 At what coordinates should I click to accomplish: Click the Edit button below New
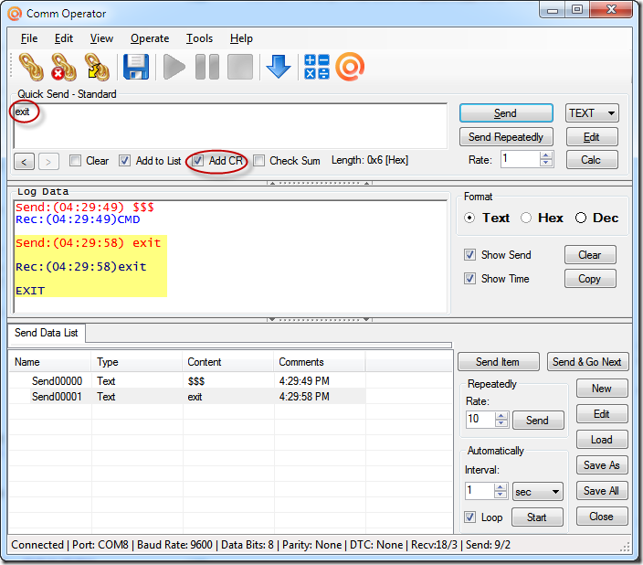click(x=602, y=414)
